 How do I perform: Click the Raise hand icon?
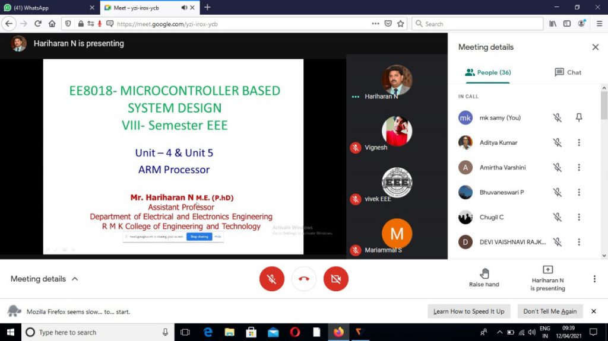pos(484,273)
